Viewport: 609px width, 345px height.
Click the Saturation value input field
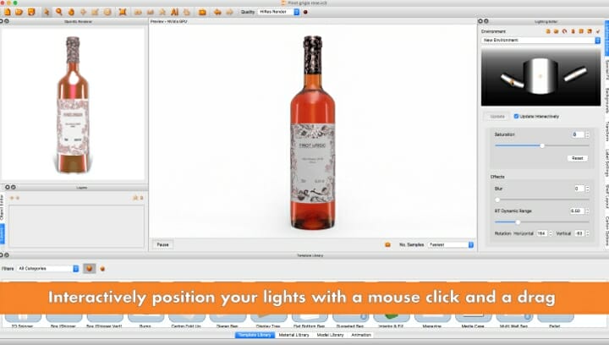578,134
